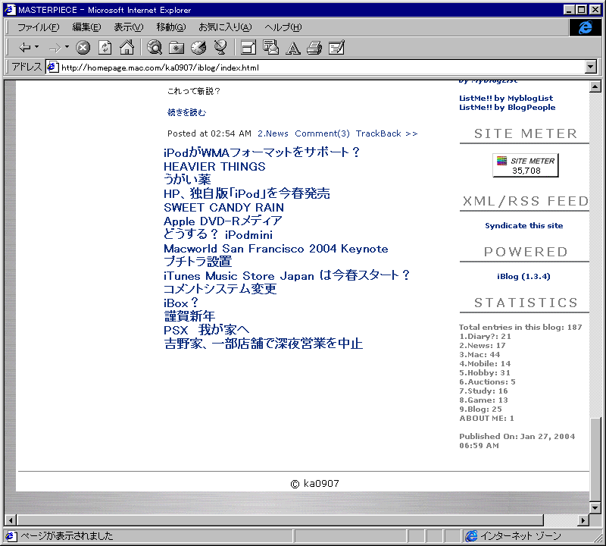Open the Site Meter counter badge
Image resolution: width=606 pixels, height=546 pixels.
tap(526, 165)
